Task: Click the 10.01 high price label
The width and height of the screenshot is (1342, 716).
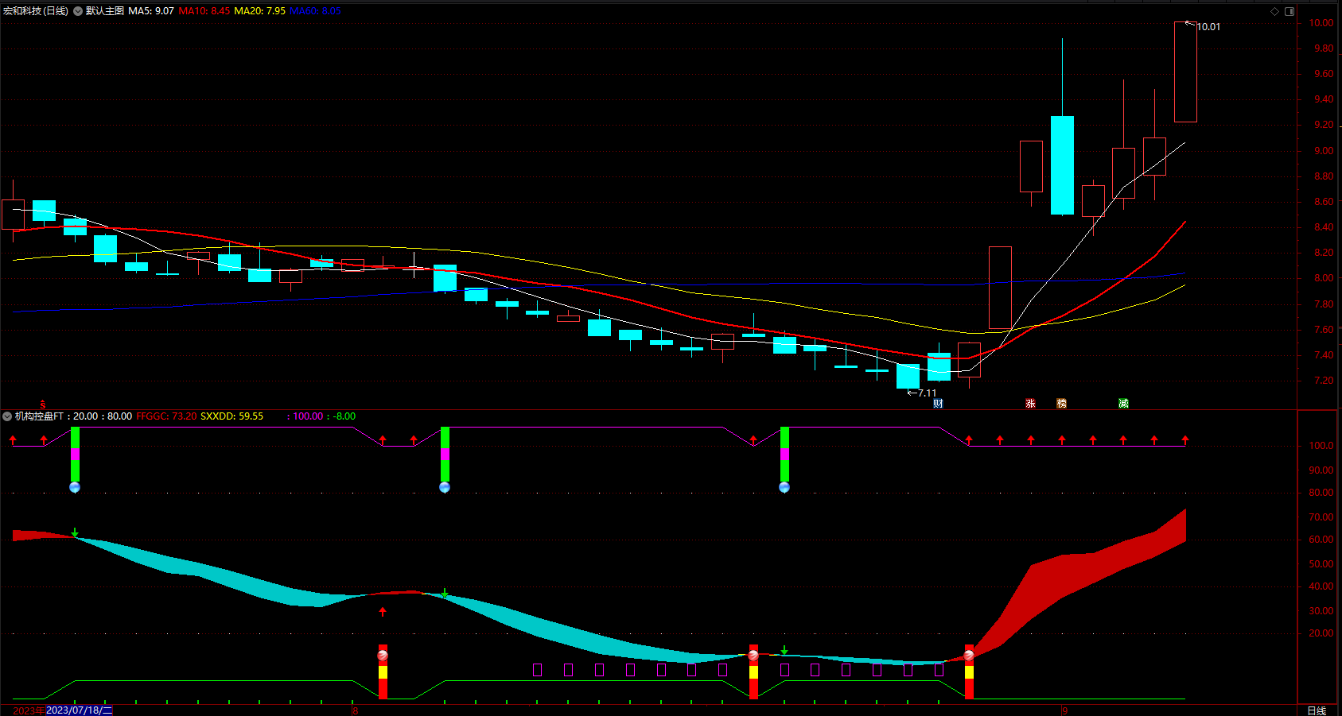Action: click(1208, 27)
